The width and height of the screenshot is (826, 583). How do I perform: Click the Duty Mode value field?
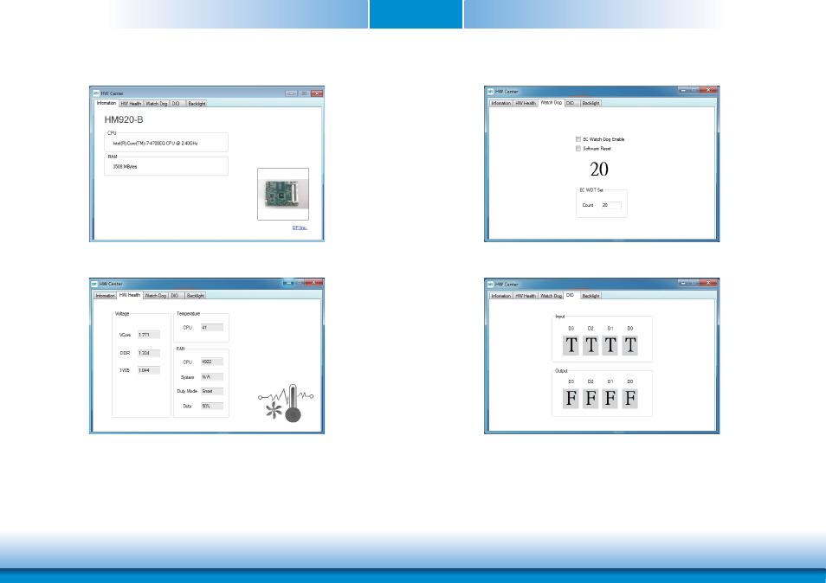tap(212, 391)
